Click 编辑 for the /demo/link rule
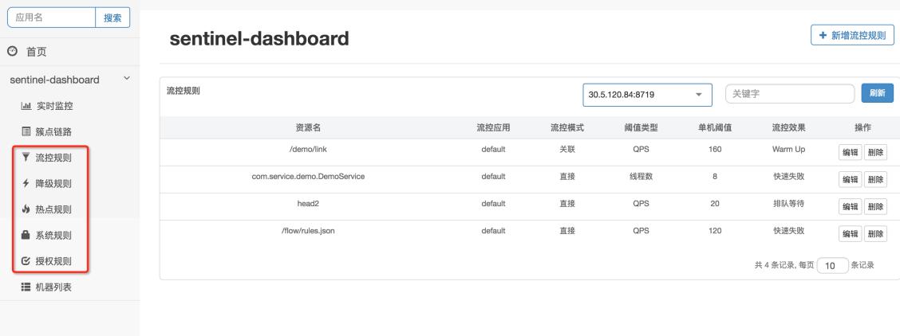Screen dimensions: 900x336 (850, 152)
